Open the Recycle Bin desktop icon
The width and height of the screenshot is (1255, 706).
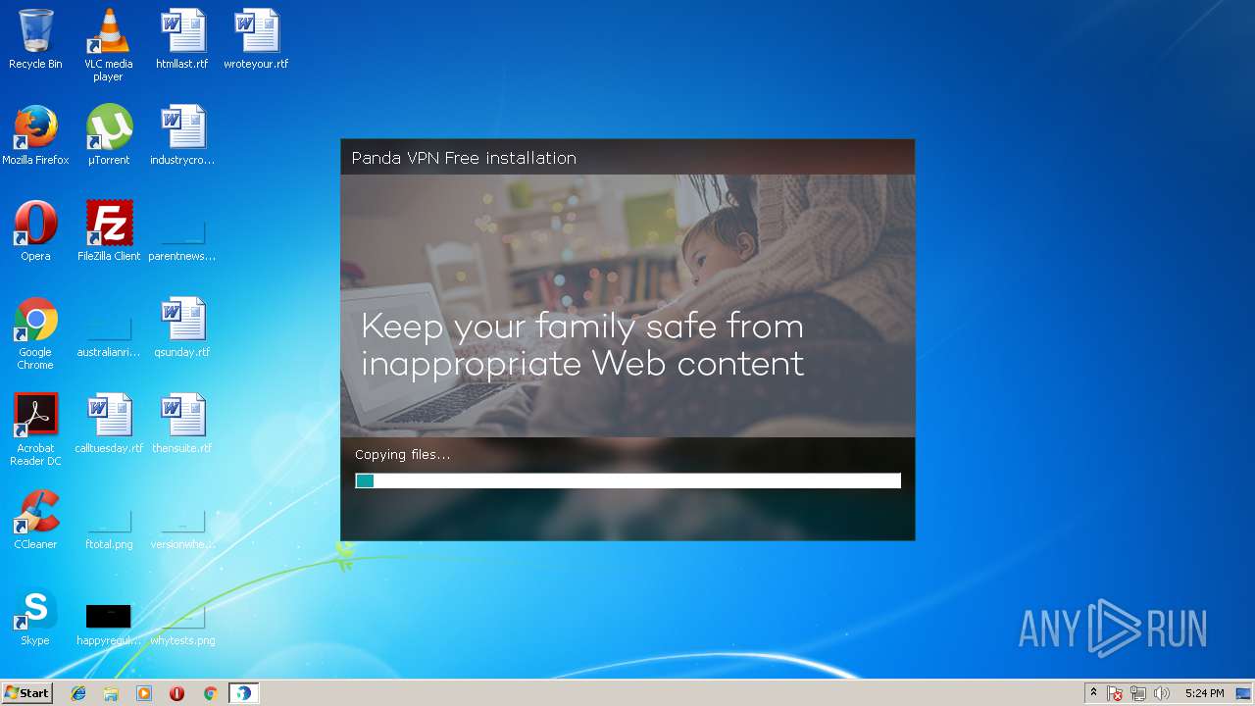point(35,39)
